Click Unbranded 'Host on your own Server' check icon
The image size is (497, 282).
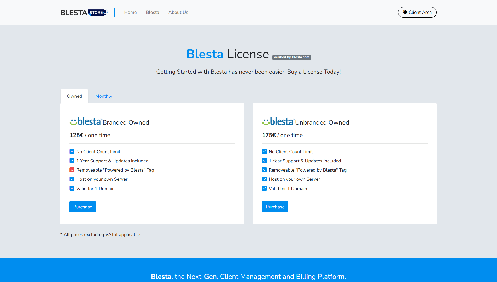coord(265,179)
